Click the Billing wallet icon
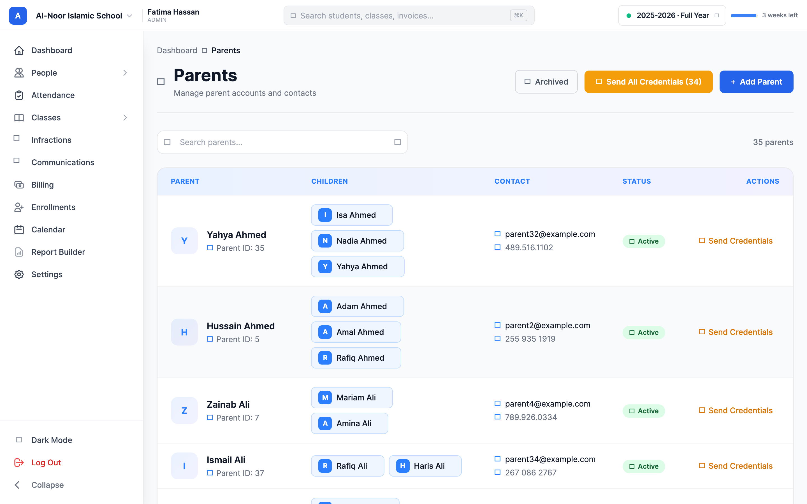This screenshot has height=504, width=807. [x=19, y=185]
